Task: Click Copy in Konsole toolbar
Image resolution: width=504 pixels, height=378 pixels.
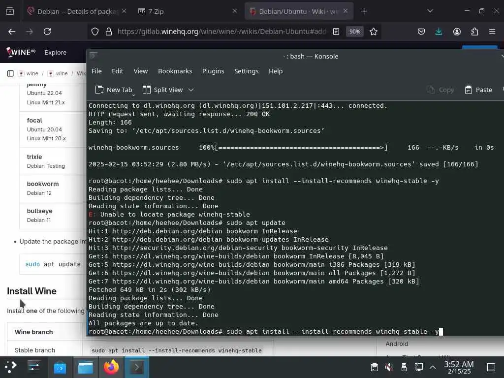Action: [x=441, y=90]
